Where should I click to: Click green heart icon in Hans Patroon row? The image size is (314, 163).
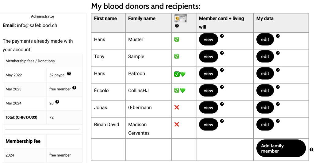183,74
